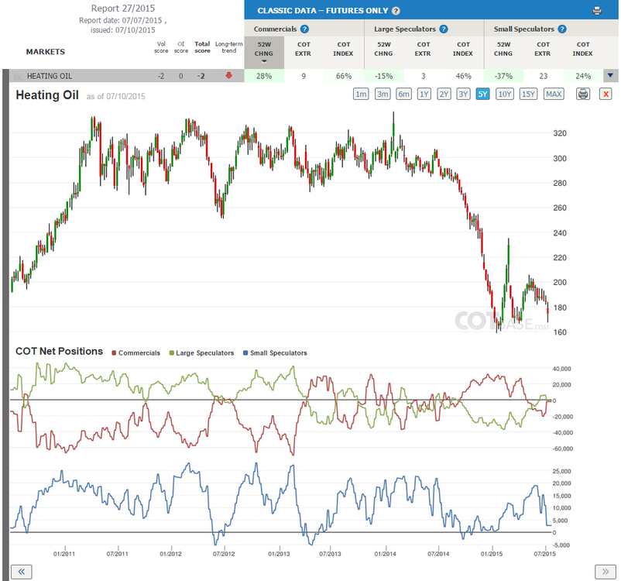Click the Small Speculators -37% cell
This screenshot has width=621, height=581.
point(504,76)
